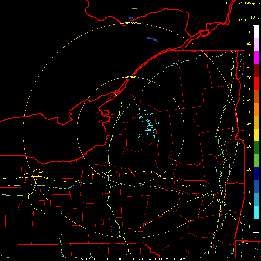Click the dark red 50-54 kft swatch
Viewport: 261px width, 261px height.
[x=256, y=71]
